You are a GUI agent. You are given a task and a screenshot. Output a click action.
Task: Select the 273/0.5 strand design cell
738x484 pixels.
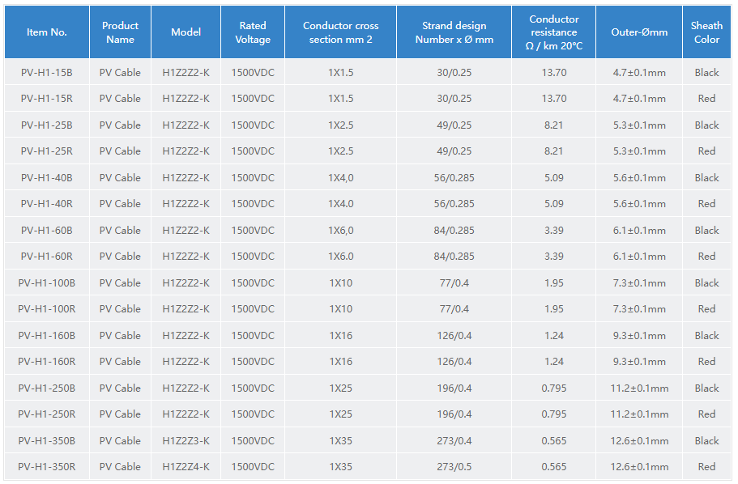[454, 467]
